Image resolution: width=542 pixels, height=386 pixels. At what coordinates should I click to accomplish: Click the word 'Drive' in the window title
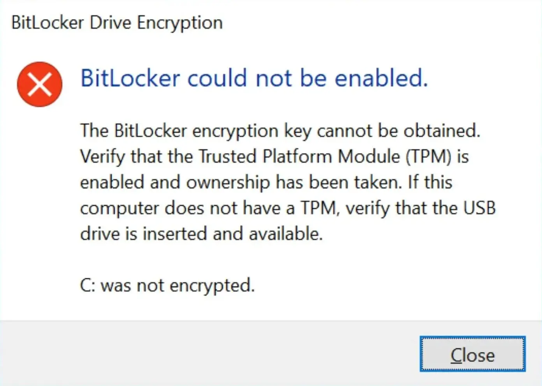click(111, 23)
